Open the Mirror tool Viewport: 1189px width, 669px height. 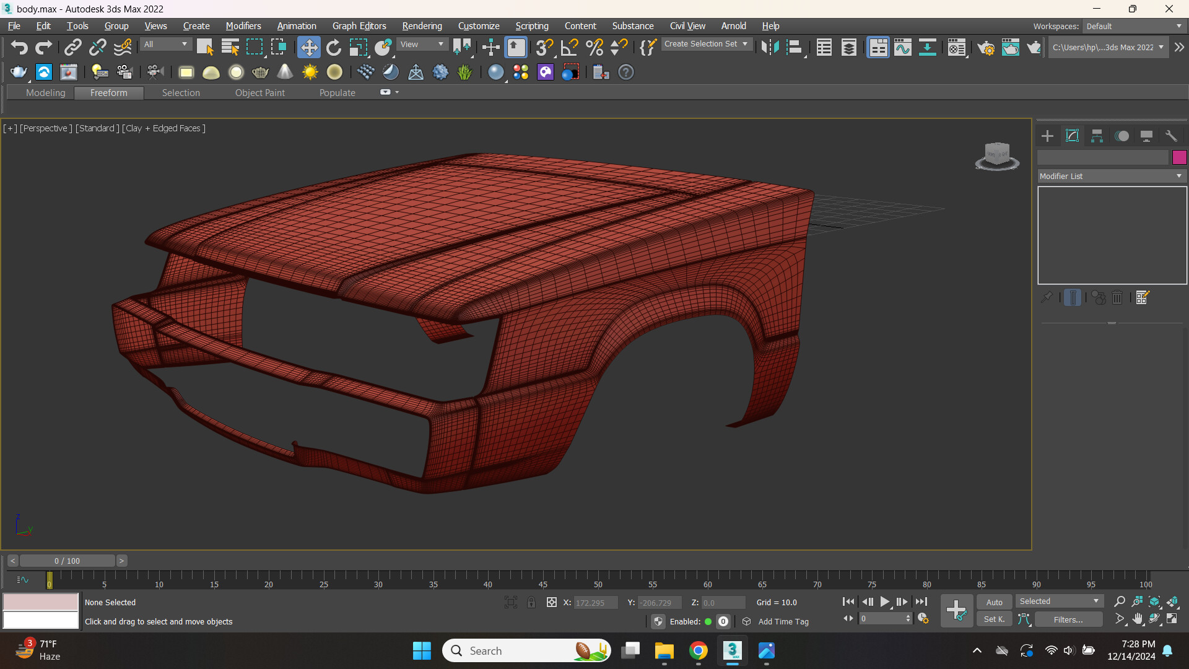769,48
